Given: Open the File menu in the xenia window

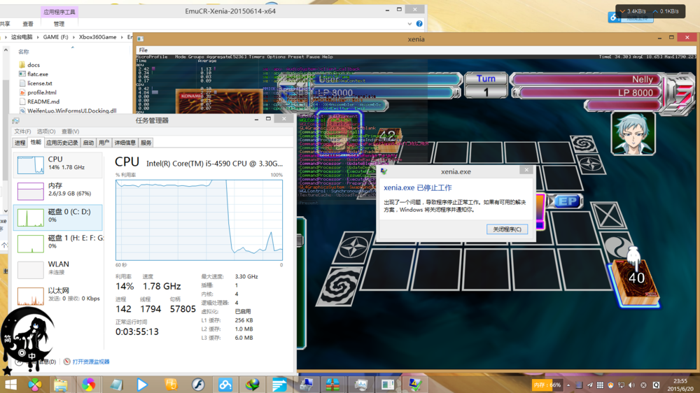Looking at the screenshot, I should (143, 50).
